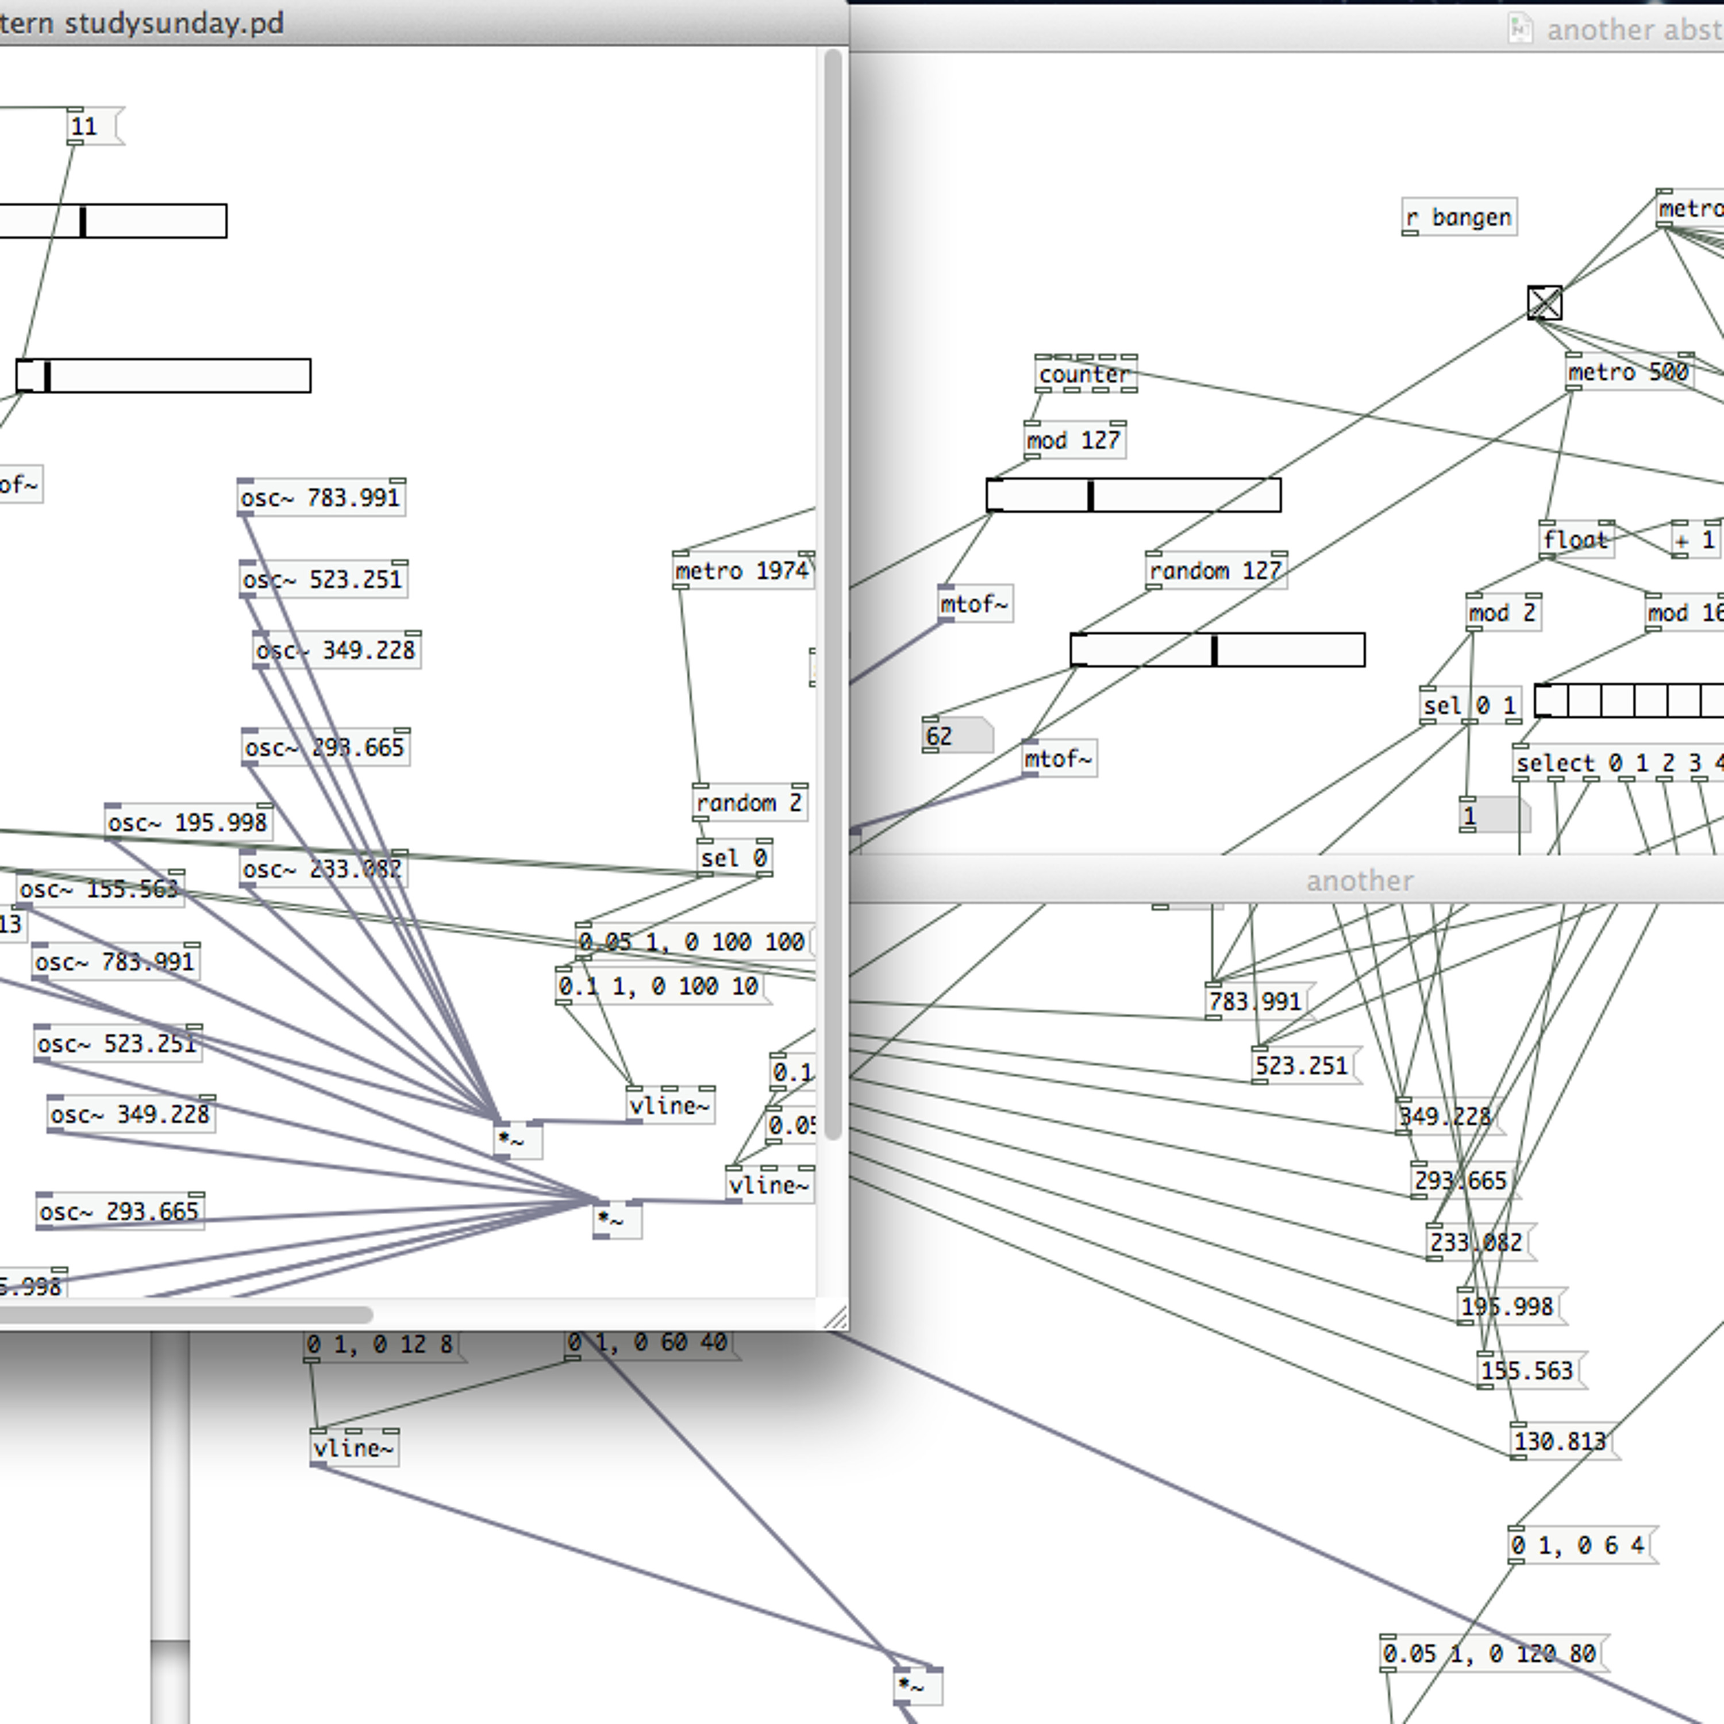Image resolution: width=1724 pixels, height=1724 pixels.
Task: Click slider below random 127 object
Action: (1217, 649)
